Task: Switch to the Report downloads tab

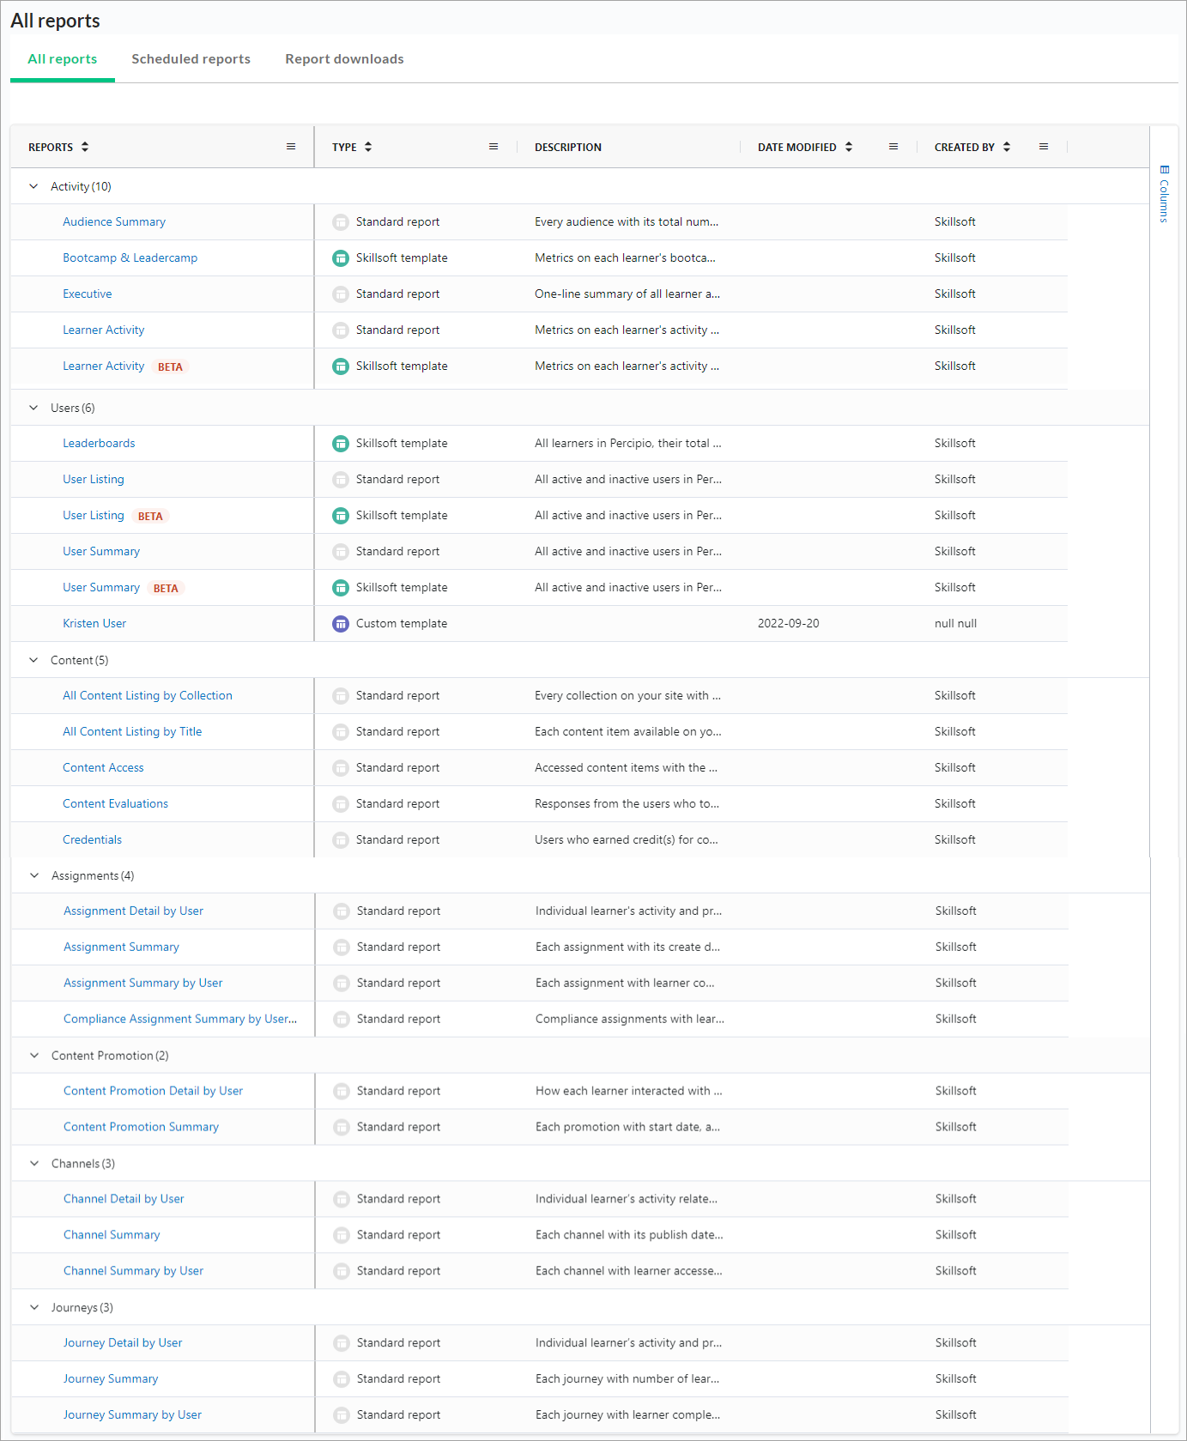Action: (344, 59)
